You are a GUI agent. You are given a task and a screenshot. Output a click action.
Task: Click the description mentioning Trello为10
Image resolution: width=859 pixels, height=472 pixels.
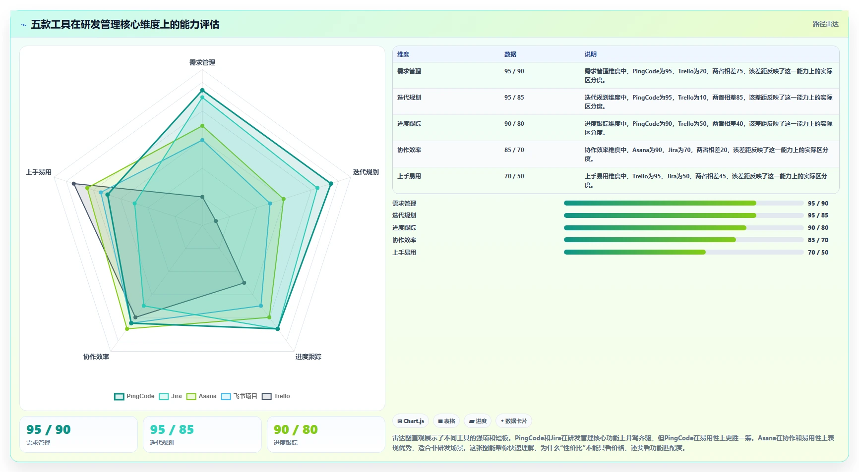(x=709, y=102)
